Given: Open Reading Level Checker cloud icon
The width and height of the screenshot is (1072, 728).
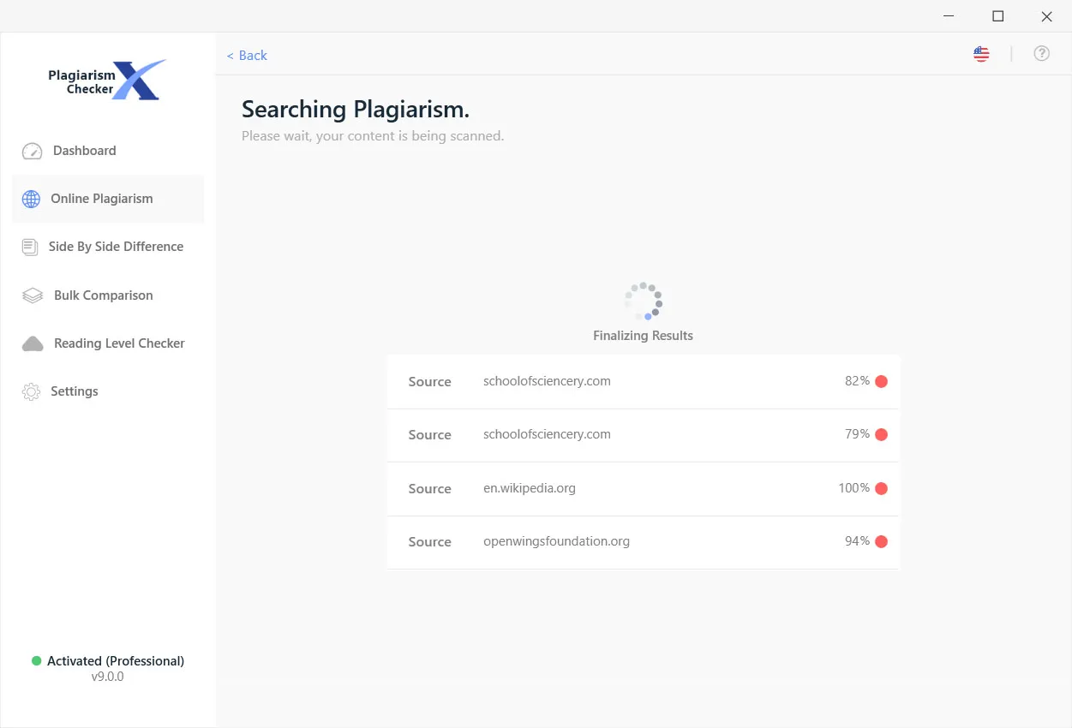Looking at the screenshot, I should 32,343.
